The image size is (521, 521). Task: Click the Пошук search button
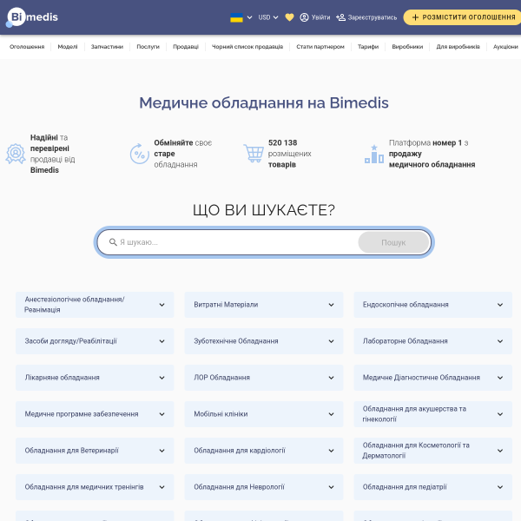coord(393,242)
